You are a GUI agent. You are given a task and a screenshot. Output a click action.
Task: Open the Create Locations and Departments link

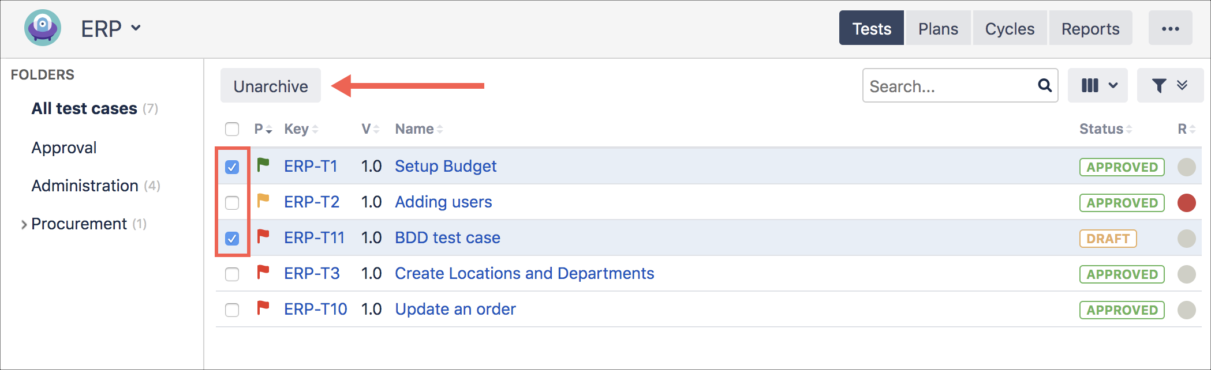[524, 273]
